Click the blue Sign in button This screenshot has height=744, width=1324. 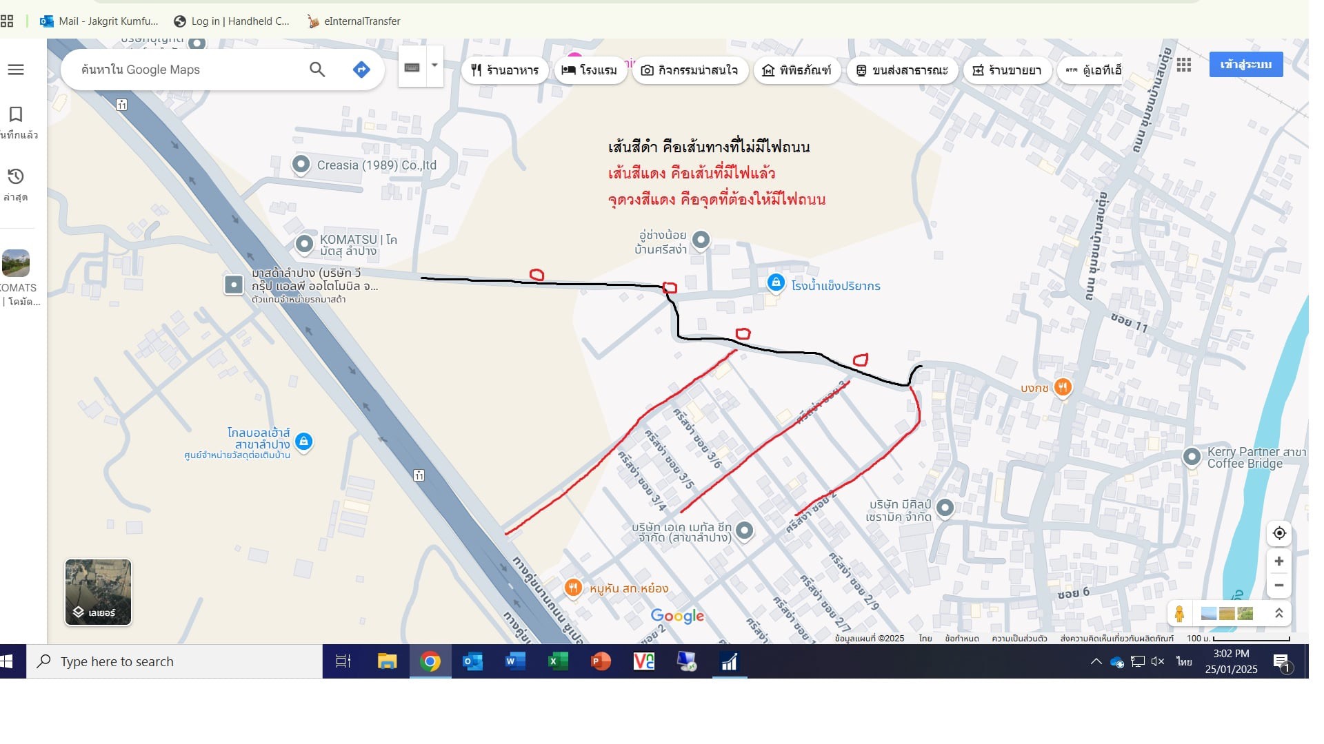1245,65
